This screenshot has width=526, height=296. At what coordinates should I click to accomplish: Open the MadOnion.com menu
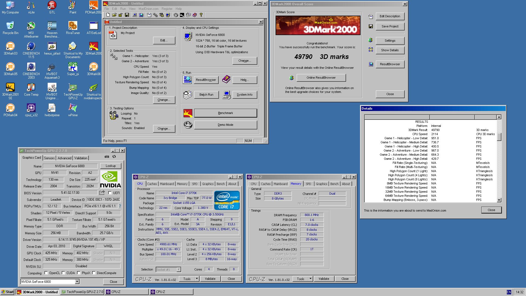[148, 9]
